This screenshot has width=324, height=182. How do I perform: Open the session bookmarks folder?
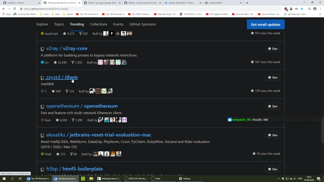[68, 14]
